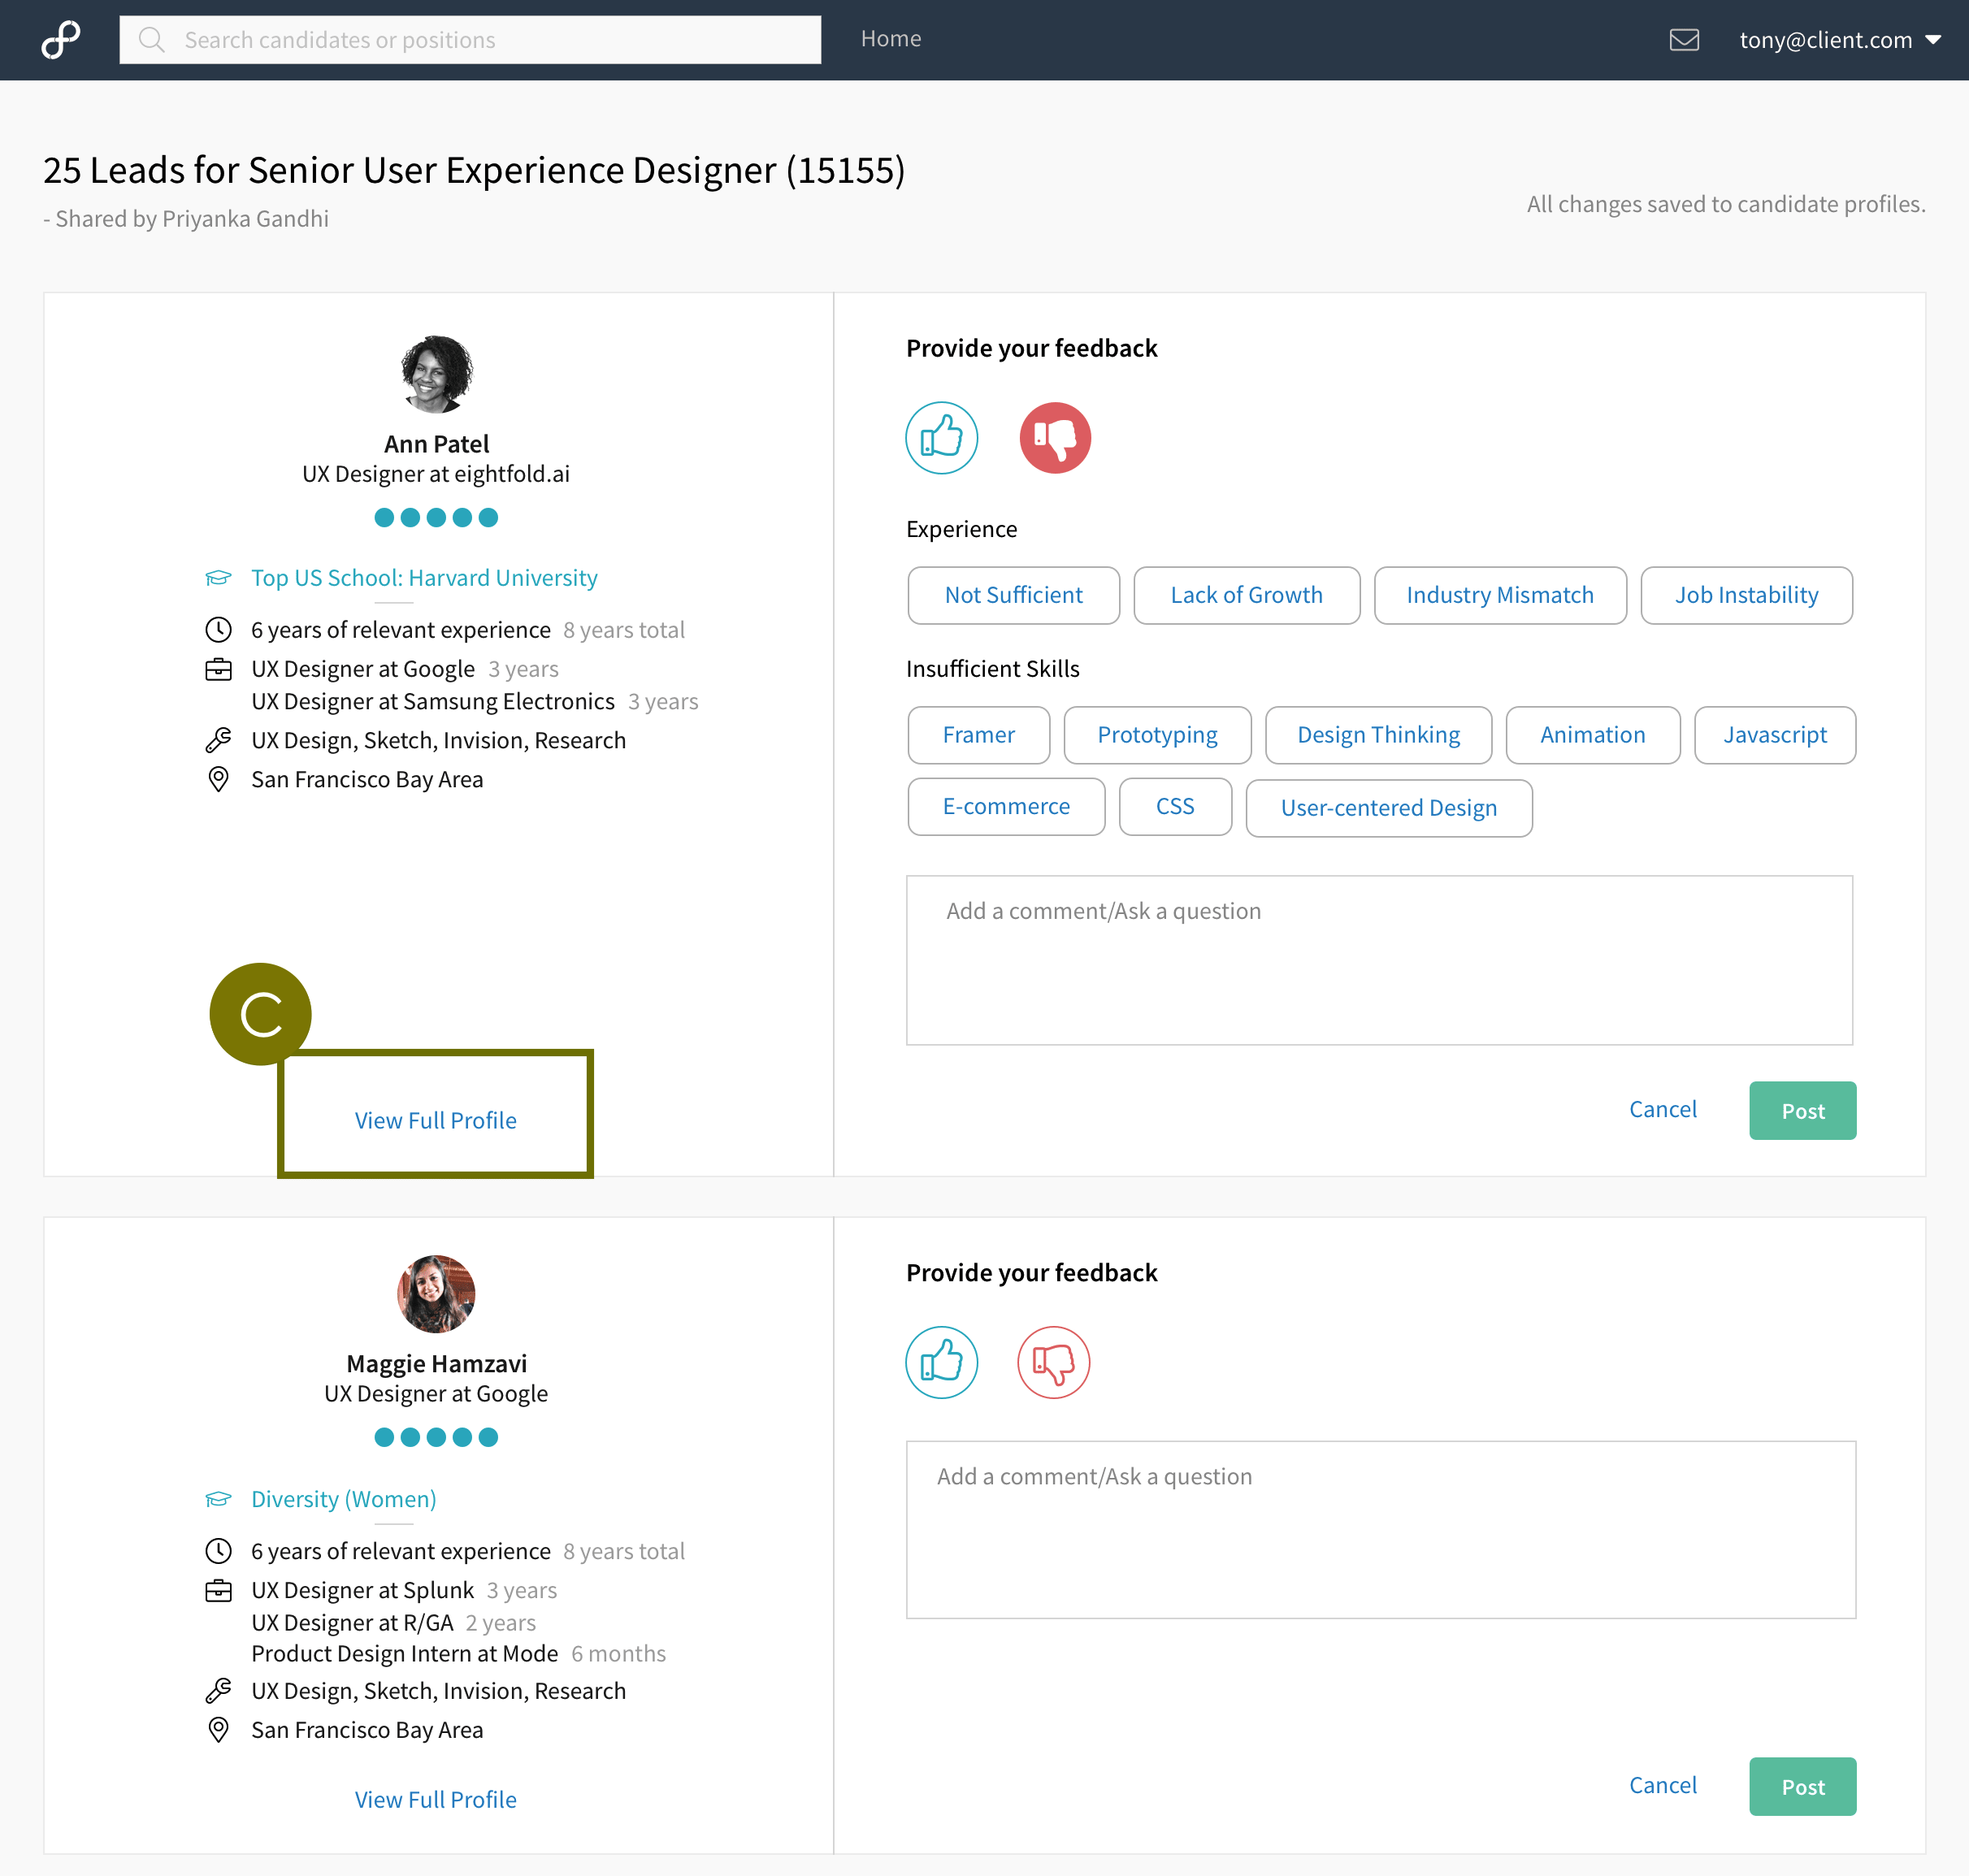1969x1876 pixels.
Task: Focus the Search candidates or positions field
Action: point(470,40)
